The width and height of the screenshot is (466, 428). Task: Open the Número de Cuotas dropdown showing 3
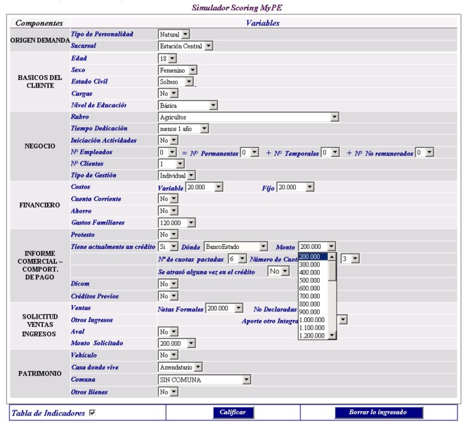[x=350, y=259]
